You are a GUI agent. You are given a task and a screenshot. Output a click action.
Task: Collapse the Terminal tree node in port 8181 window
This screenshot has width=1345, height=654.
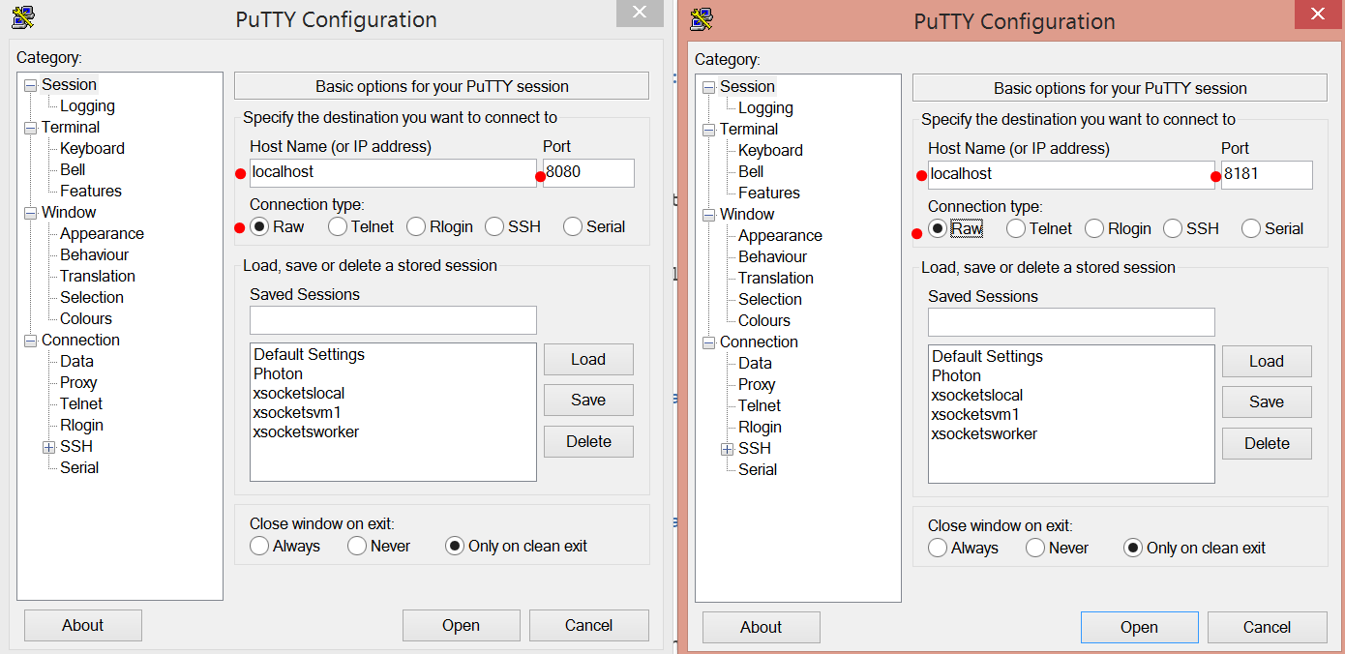(709, 130)
